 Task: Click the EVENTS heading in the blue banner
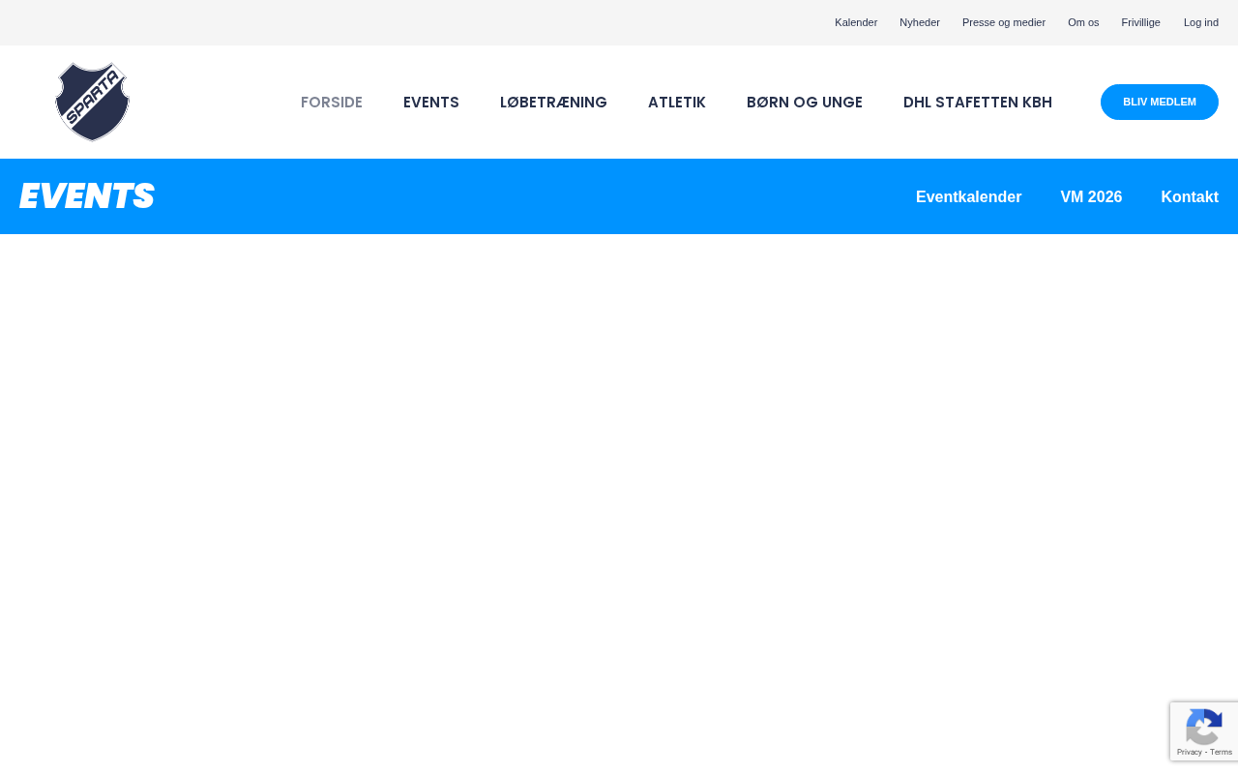coord(87,196)
